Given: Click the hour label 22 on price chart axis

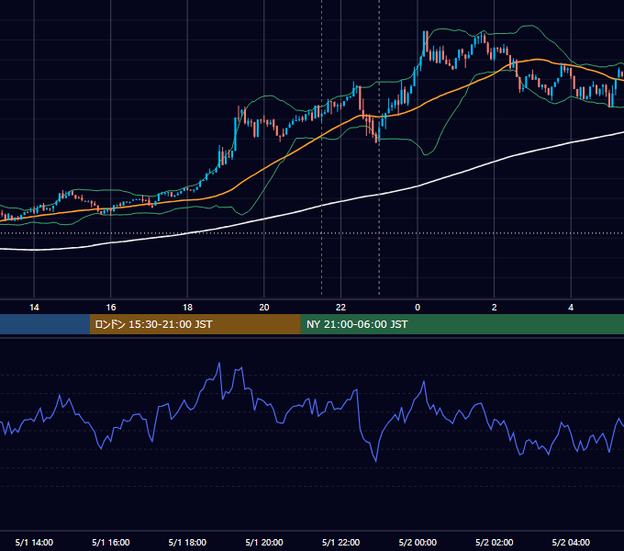Looking at the screenshot, I should click(x=340, y=308).
